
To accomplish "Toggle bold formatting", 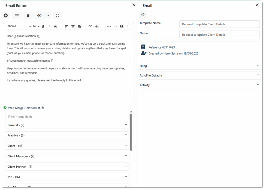I will pos(43,26).
